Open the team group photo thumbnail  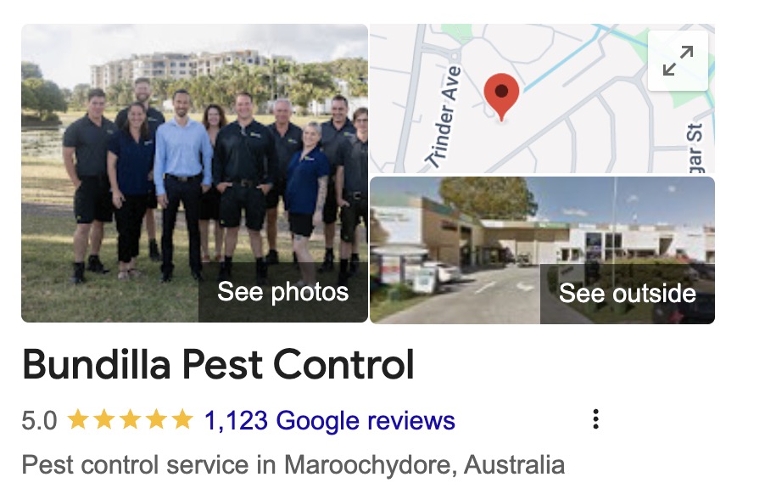pyautogui.click(x=195, y=173)
